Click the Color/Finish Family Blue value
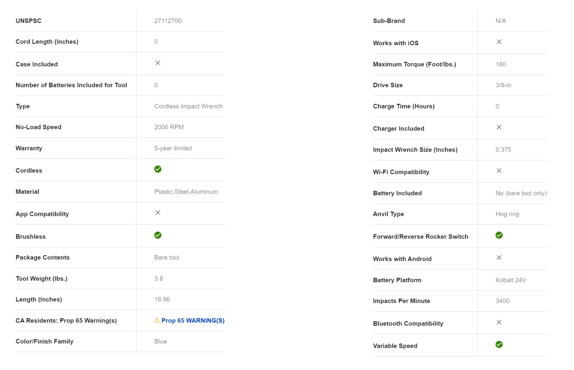Screen dimensions: 574x370 coord(161,342)
